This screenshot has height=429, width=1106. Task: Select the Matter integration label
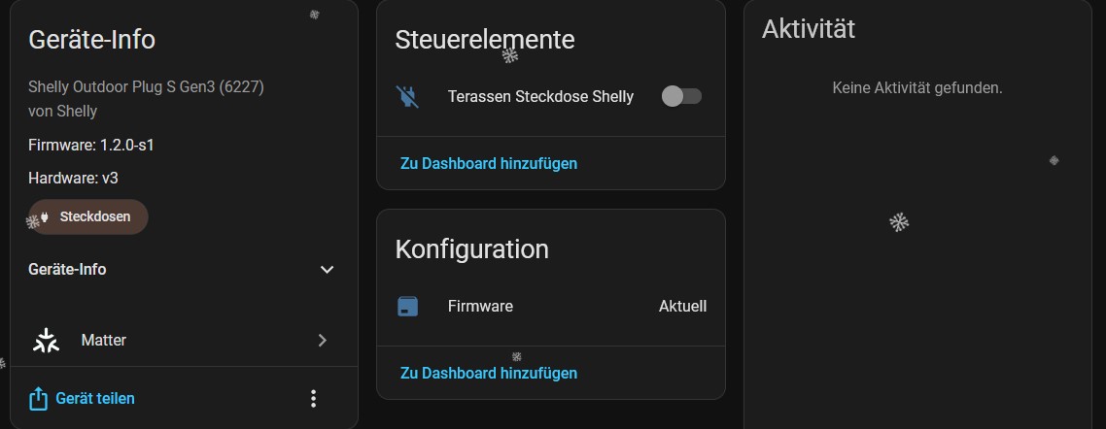click(x=104, y=341)
